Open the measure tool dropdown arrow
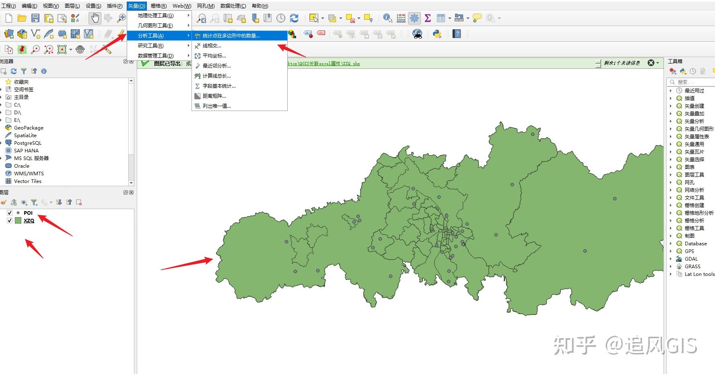Viewport: 715px width, 374px height. point(468,18)
